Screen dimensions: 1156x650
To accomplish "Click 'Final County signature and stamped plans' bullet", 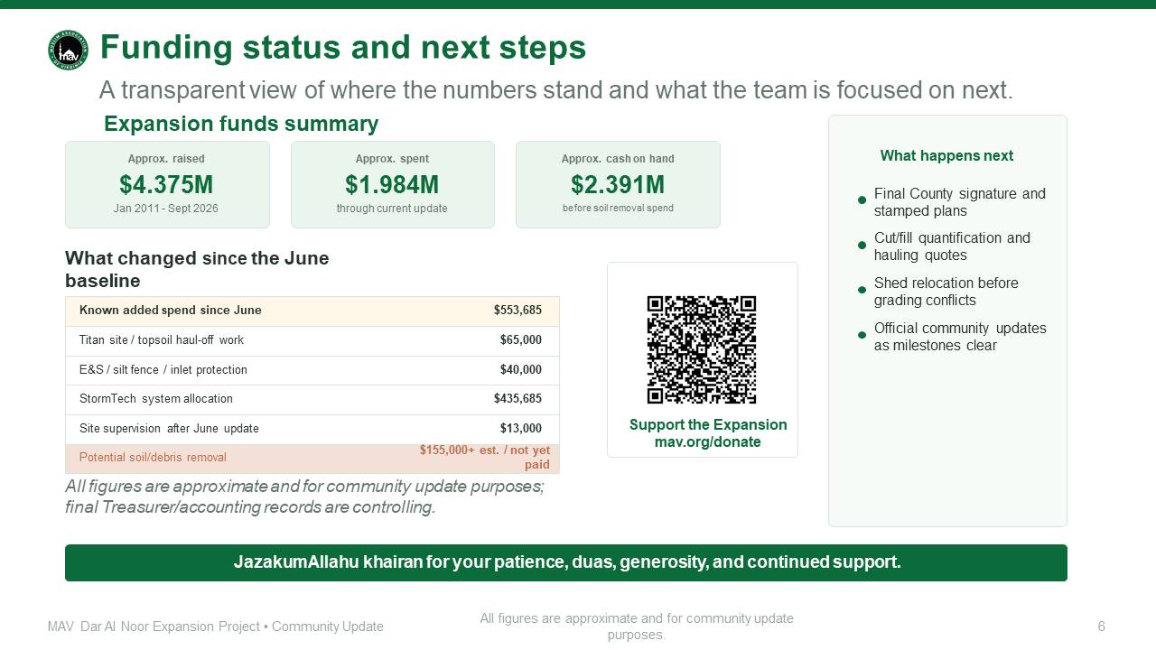I will [960, 202].
